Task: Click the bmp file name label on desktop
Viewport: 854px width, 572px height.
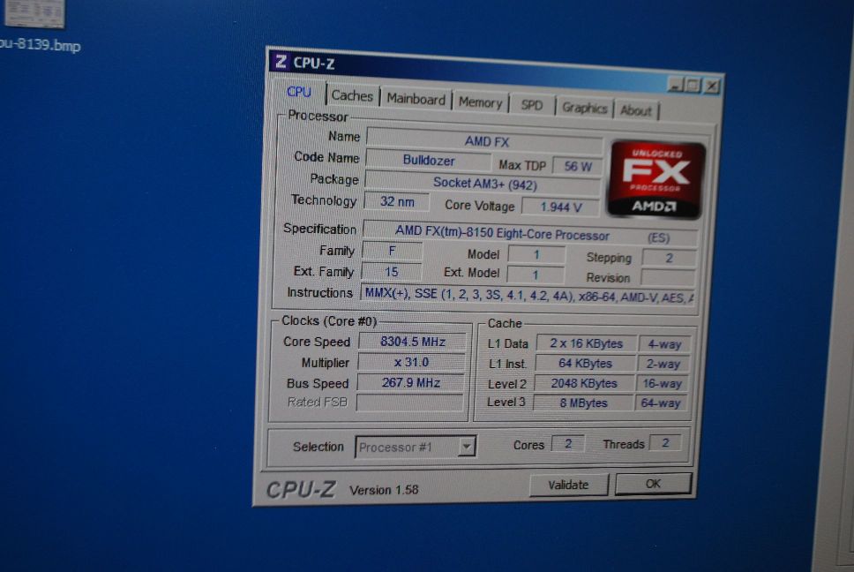Action: 41,45
